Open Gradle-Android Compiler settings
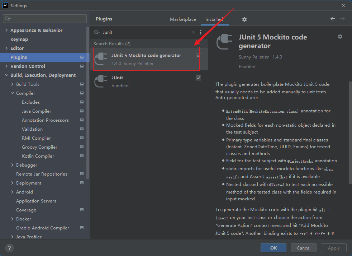352x256 pixels. pos(42,228)
